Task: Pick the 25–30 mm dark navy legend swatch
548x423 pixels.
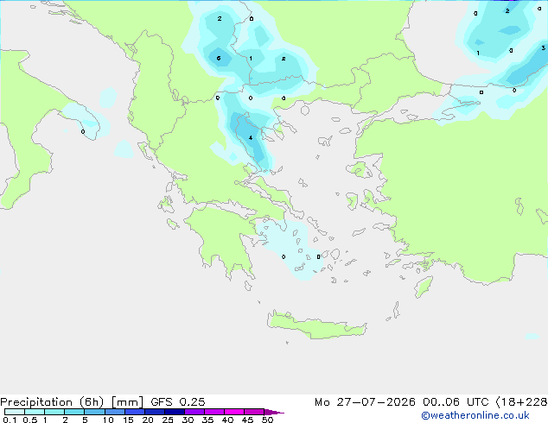Action: 174,412
